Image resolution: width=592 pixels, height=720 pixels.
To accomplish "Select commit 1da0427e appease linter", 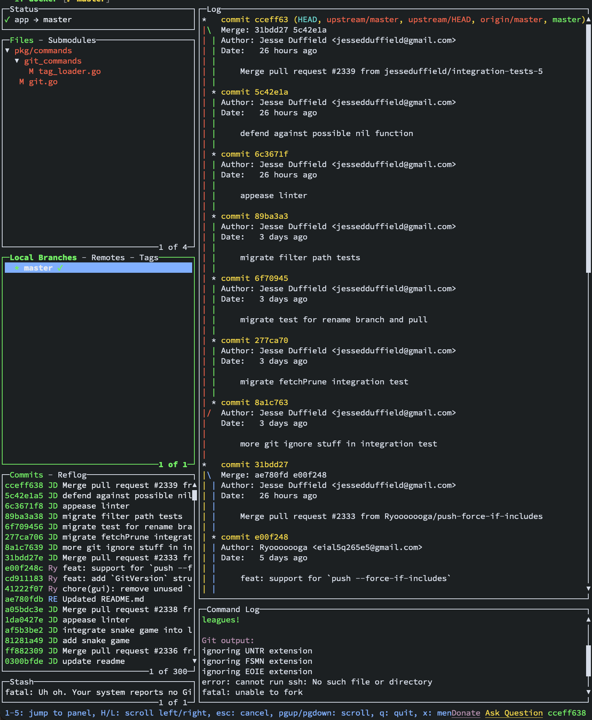I will click(98, 620).
